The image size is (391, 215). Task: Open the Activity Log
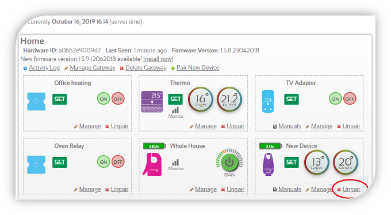pos(44,68)
